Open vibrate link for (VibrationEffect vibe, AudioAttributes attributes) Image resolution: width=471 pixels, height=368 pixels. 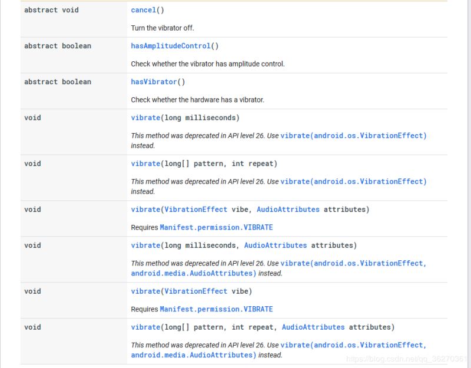(145, 210)
